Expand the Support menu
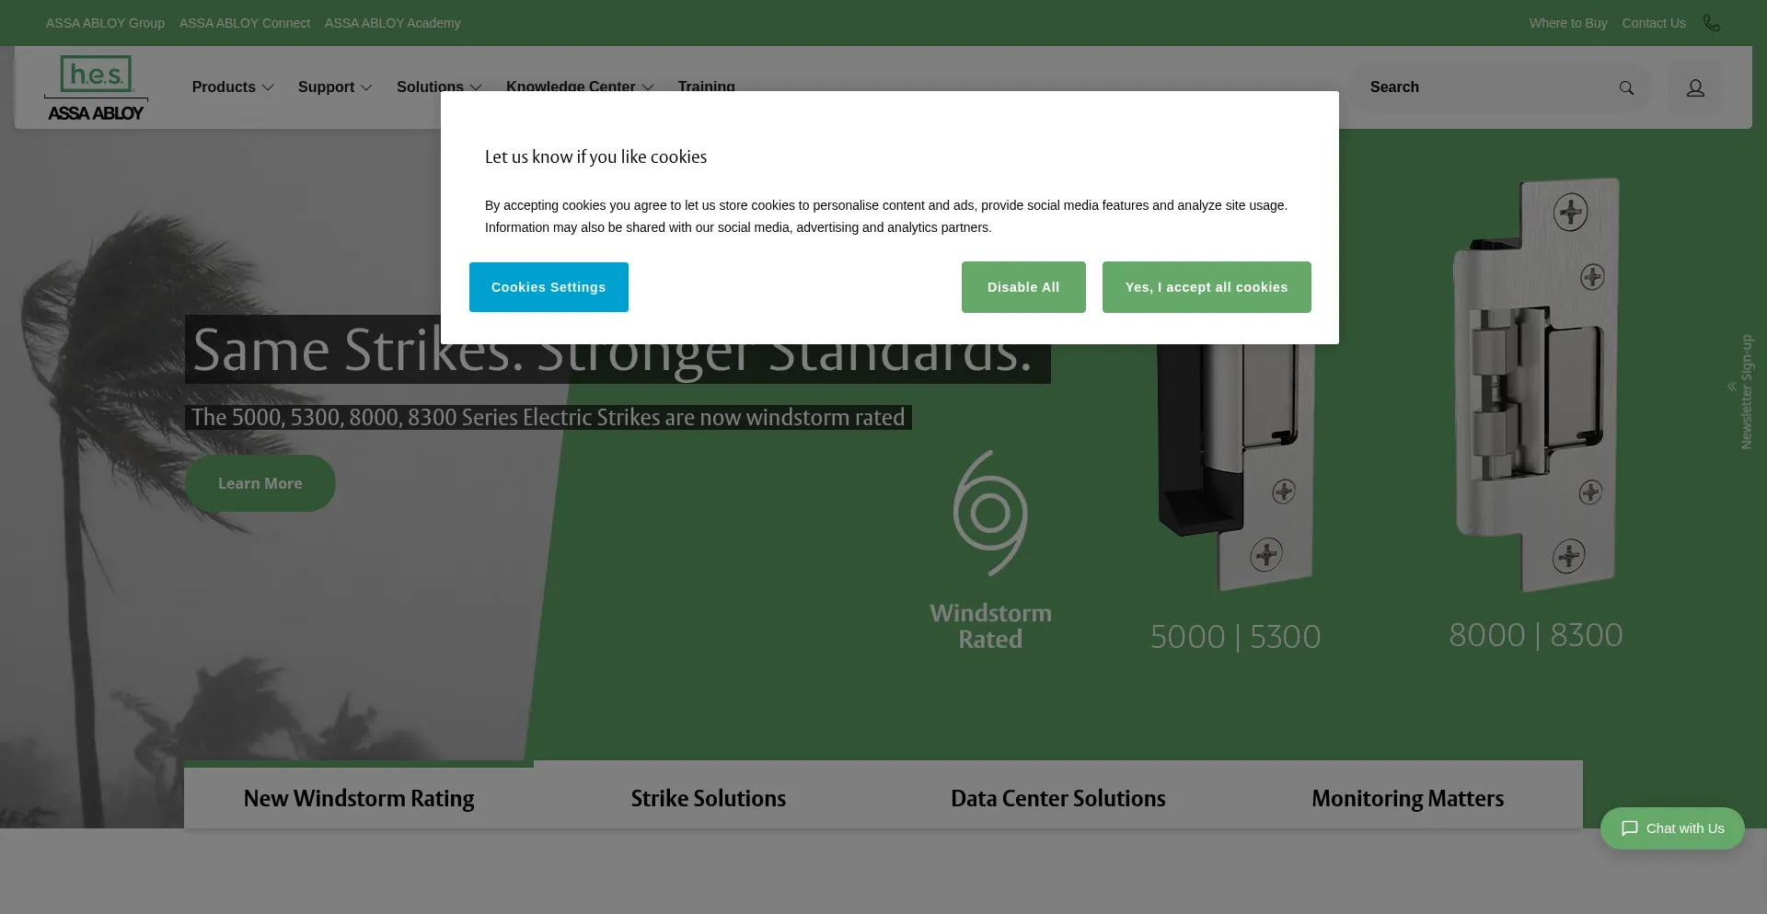This screenshot has width=1767, height=914. click(335, 87)
